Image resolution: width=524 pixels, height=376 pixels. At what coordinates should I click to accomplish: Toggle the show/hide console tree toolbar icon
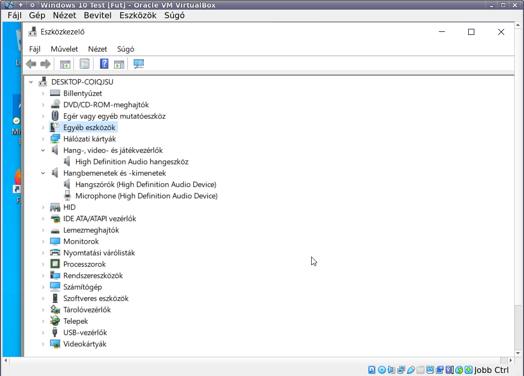tap(65, 64)
